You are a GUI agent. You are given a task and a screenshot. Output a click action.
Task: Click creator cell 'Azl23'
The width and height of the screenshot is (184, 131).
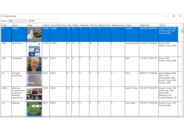[132, 64]
